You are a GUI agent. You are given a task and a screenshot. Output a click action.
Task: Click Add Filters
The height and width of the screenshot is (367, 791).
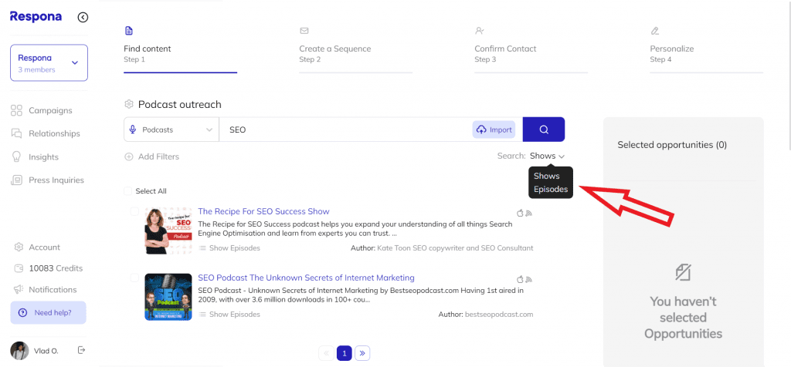pyautogui.click(x=152, y=157)
